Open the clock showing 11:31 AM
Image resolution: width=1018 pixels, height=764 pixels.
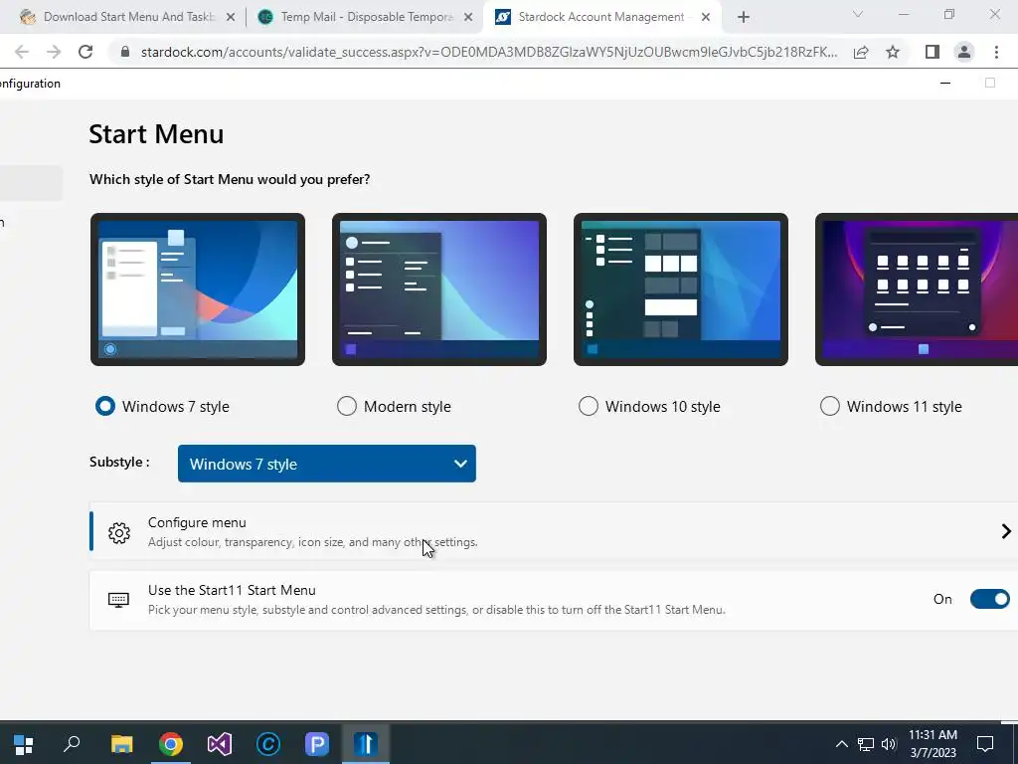coord(933,744)
